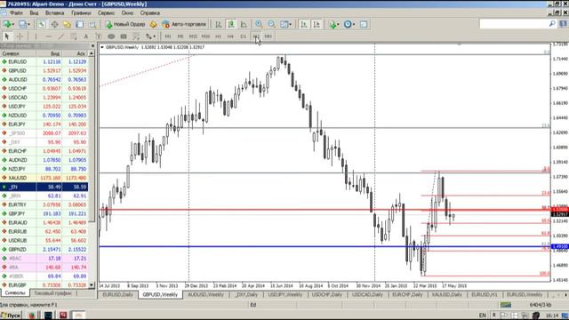Open the Сервис menu
569x320 pixels.
106,12
